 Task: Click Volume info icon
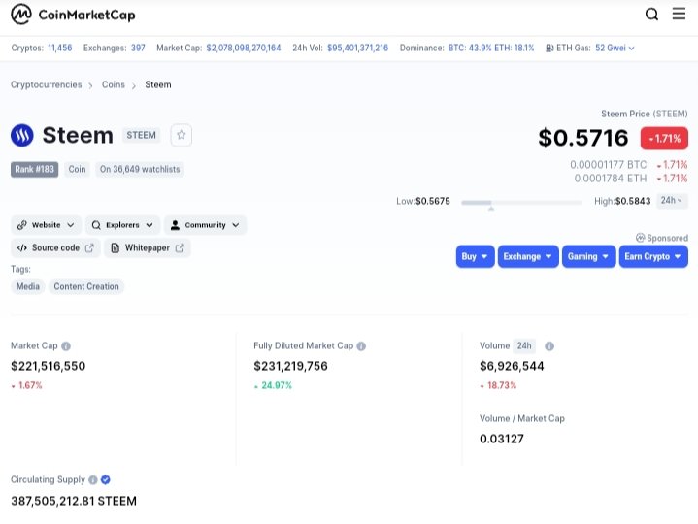click(549, 346)
